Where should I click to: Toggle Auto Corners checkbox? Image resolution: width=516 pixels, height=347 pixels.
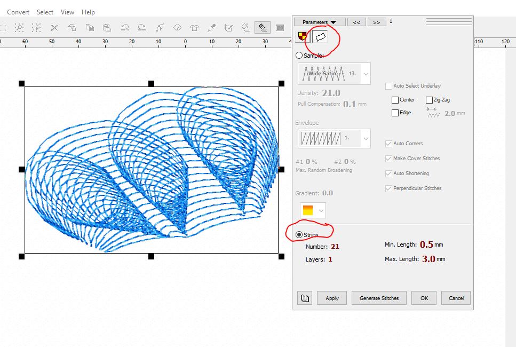388,144
